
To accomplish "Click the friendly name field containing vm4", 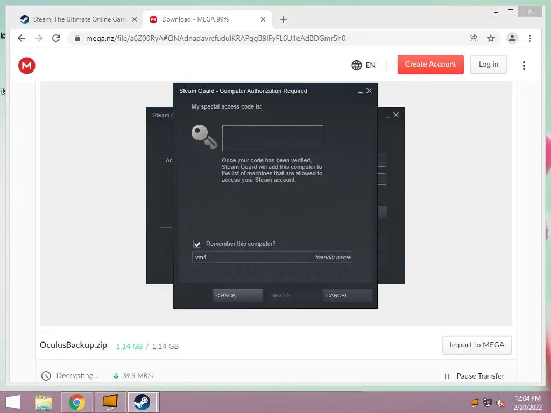I will click(272, 257).
